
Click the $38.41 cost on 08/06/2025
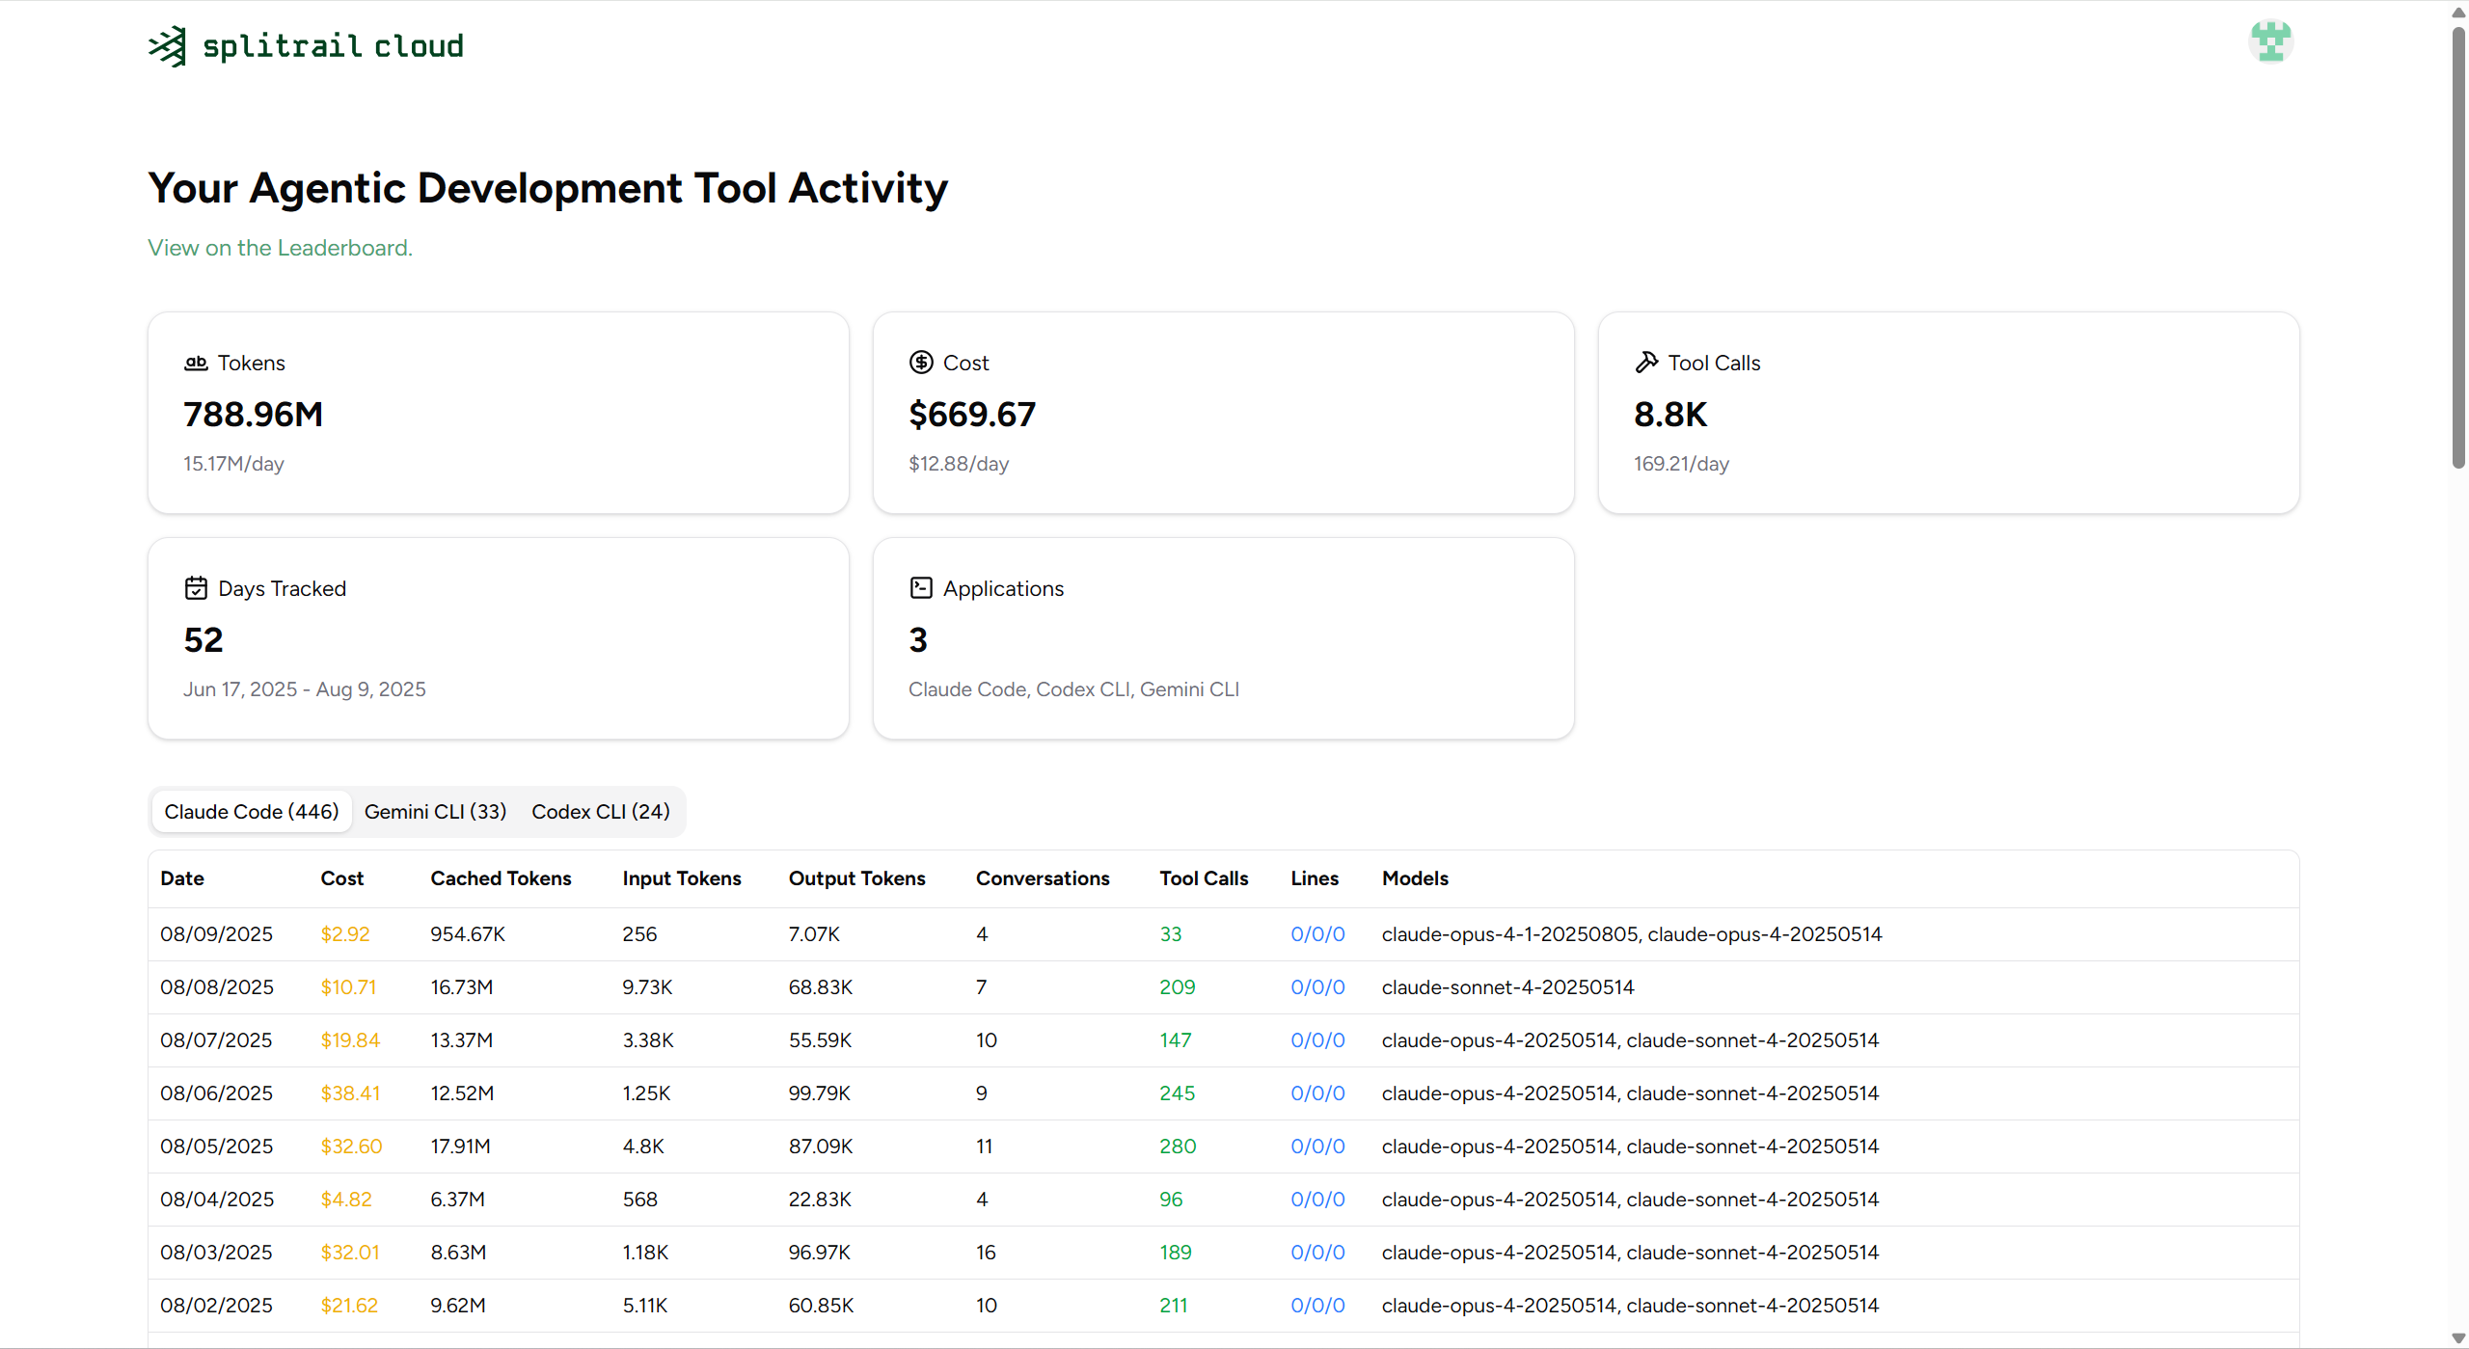point(350,1093)
